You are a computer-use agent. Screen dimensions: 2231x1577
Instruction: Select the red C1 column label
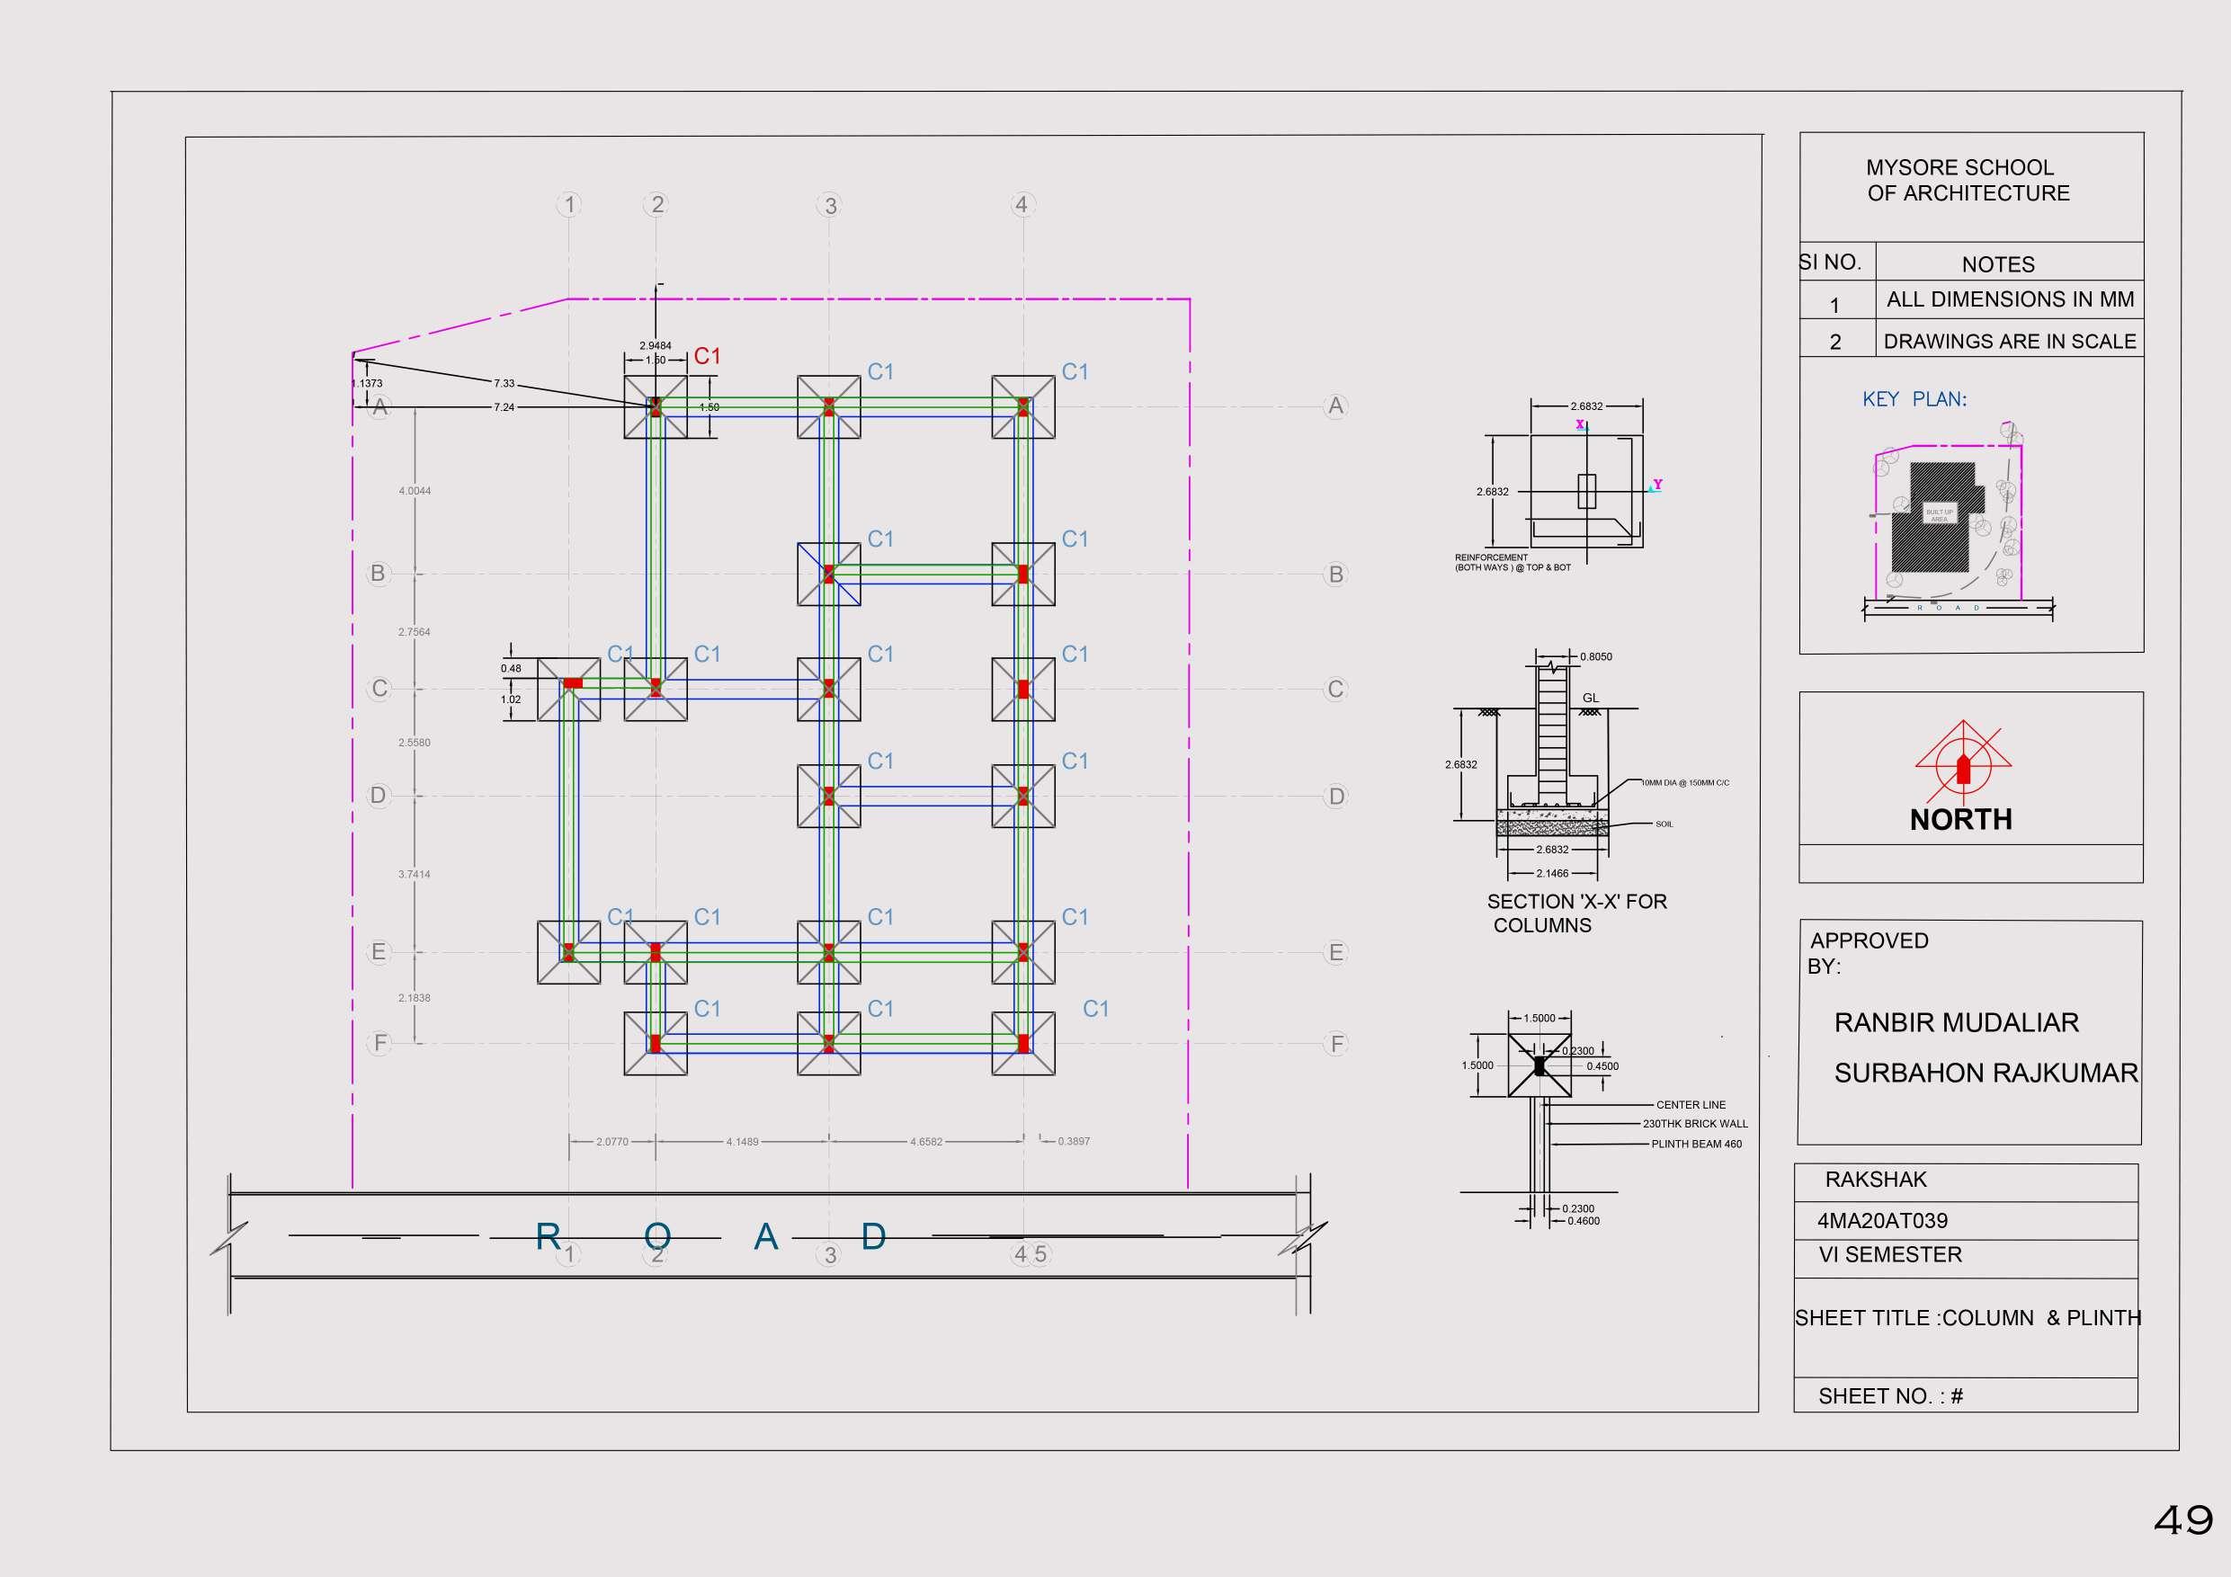707,357
